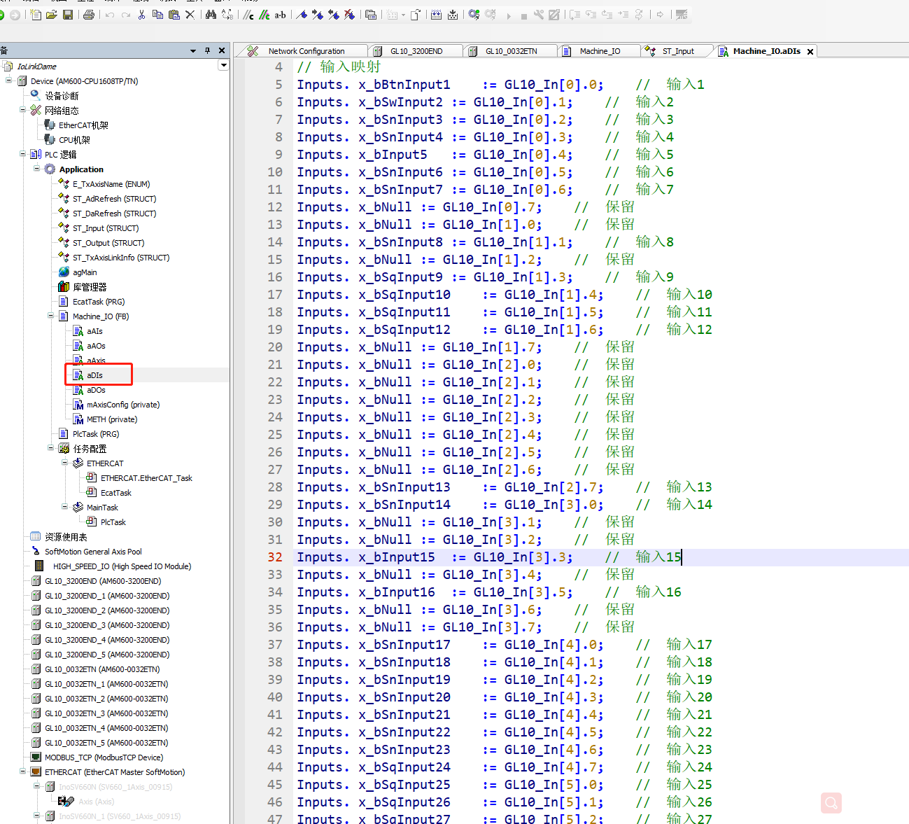Click the build download toolbar icon
Viewport: 909px width, 824px height.
pos(453,14)
